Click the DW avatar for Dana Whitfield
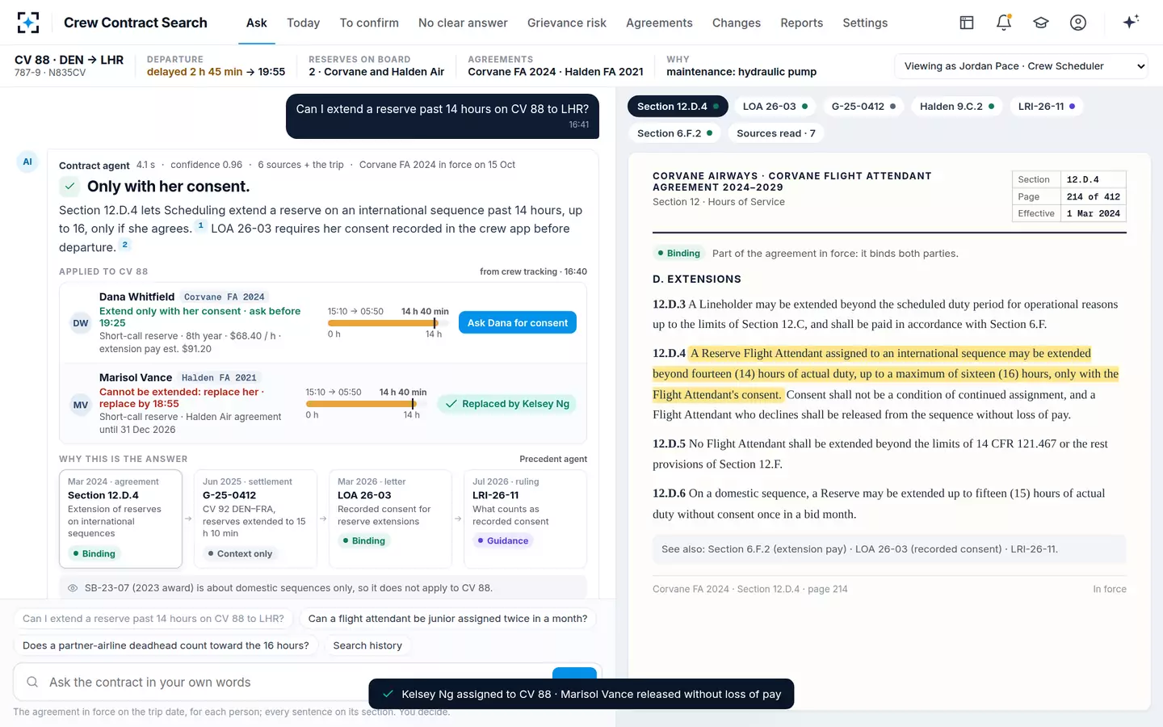 (x=81, y=323)
